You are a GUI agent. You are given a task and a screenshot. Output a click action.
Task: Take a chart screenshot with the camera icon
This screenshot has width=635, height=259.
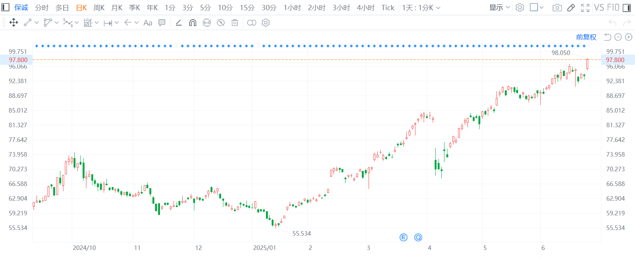[x=557, y=8]
